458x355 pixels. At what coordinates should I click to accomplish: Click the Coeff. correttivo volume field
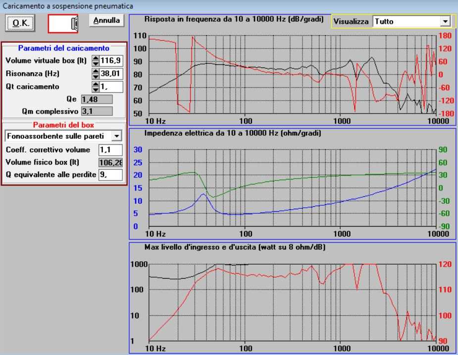coord(110,150)
